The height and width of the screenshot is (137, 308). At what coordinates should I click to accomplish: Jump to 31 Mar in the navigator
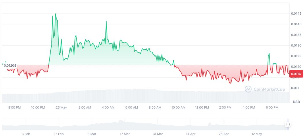158,134
